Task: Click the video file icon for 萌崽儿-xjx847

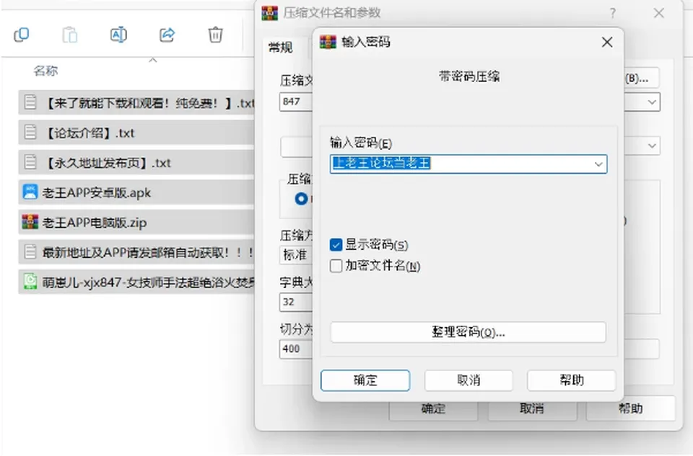Action: click(30, 282)
